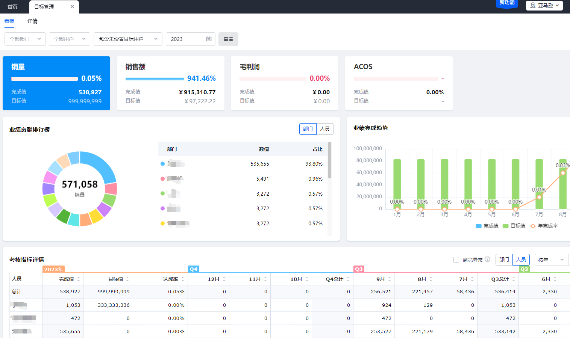The height and width of the screenshot is (338, 570).
Task: Toggle 完成值 legend in trend chart
Action: pos(487,226)
